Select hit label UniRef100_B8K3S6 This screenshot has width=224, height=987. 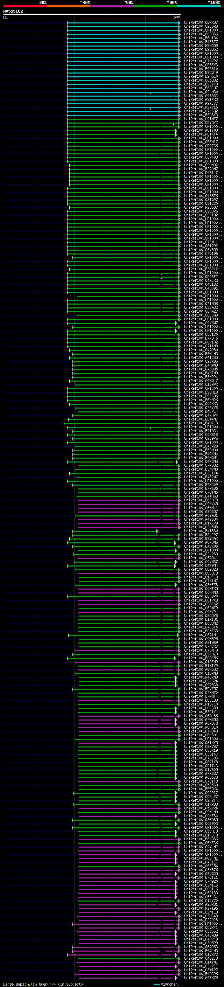pos(201,839)
